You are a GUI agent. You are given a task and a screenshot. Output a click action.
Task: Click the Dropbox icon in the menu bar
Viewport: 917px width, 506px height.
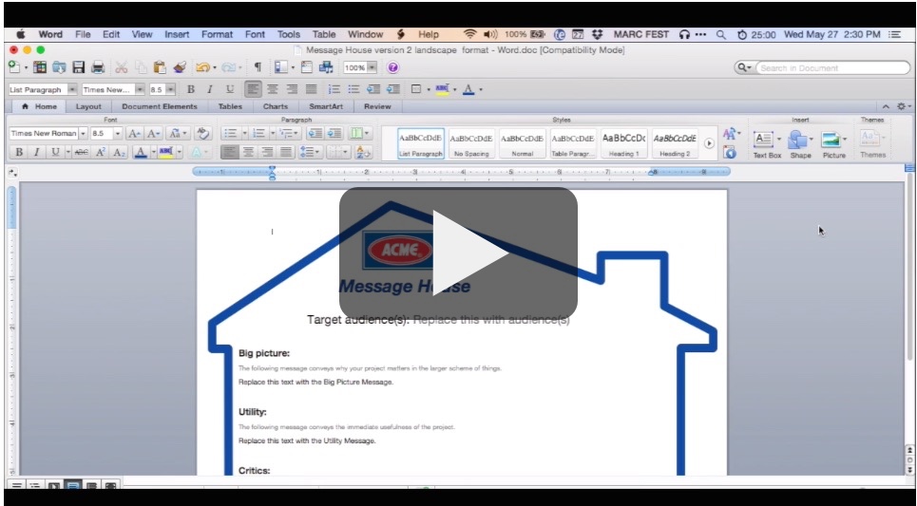pyautogui.click(x=597, y=34)
